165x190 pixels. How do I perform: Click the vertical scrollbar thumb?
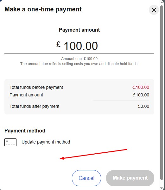162,93
